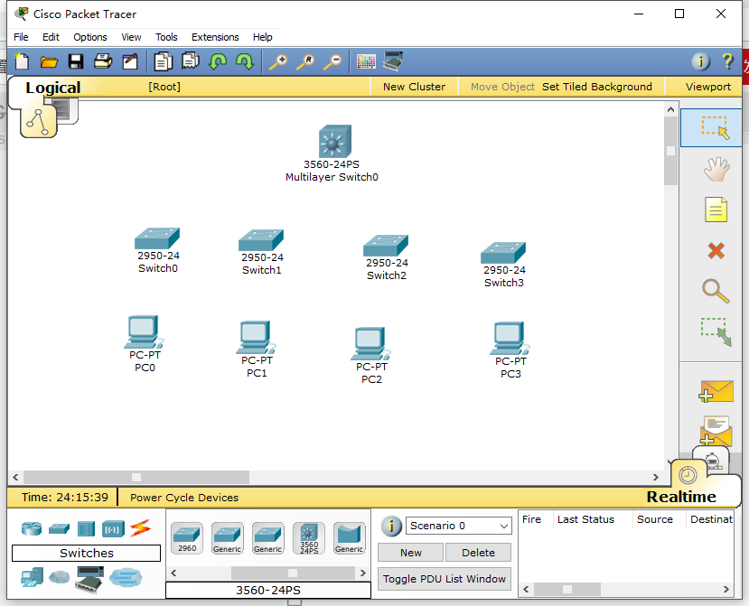Click the Delete scenario button

[478, 553]
